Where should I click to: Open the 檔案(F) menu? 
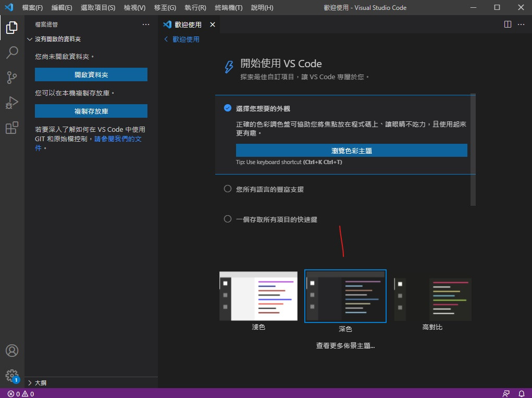pos(32,7)
